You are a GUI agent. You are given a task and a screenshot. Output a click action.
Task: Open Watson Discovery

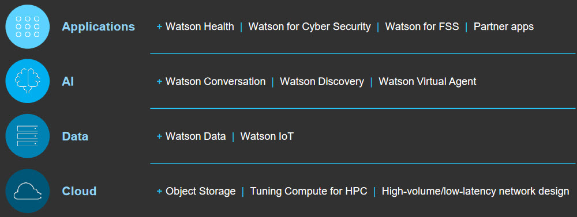coord(322,82)
